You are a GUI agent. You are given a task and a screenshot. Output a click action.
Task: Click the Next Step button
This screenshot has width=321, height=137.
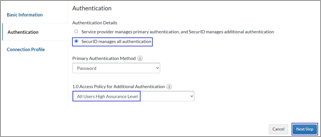pyautogui.click(x=305, y=129)
